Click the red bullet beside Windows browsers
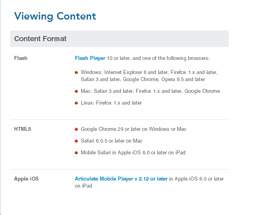This screenshot has width=257, height=215. point(77,73)
